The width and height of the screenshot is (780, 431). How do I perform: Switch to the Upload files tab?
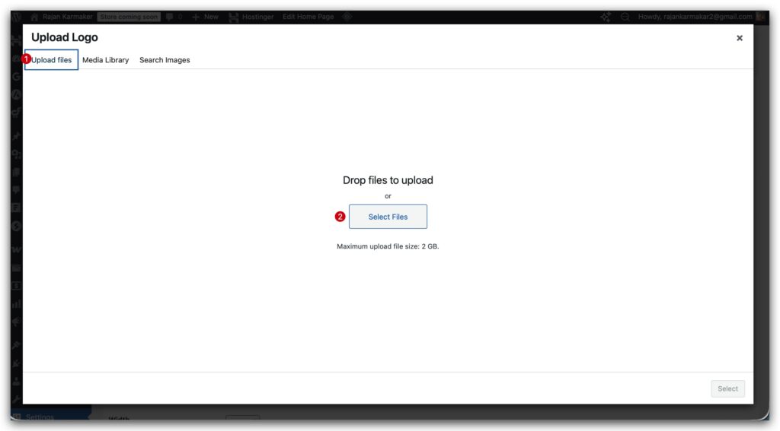tap(52, 60)
